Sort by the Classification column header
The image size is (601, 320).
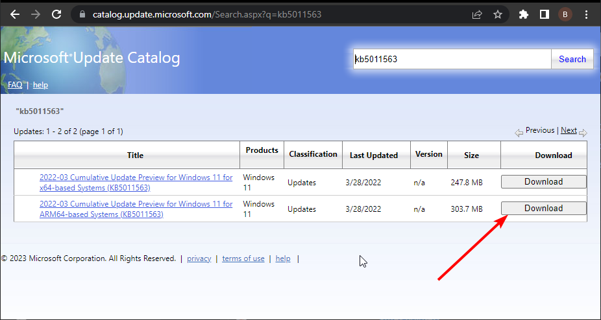pos(313,154)
